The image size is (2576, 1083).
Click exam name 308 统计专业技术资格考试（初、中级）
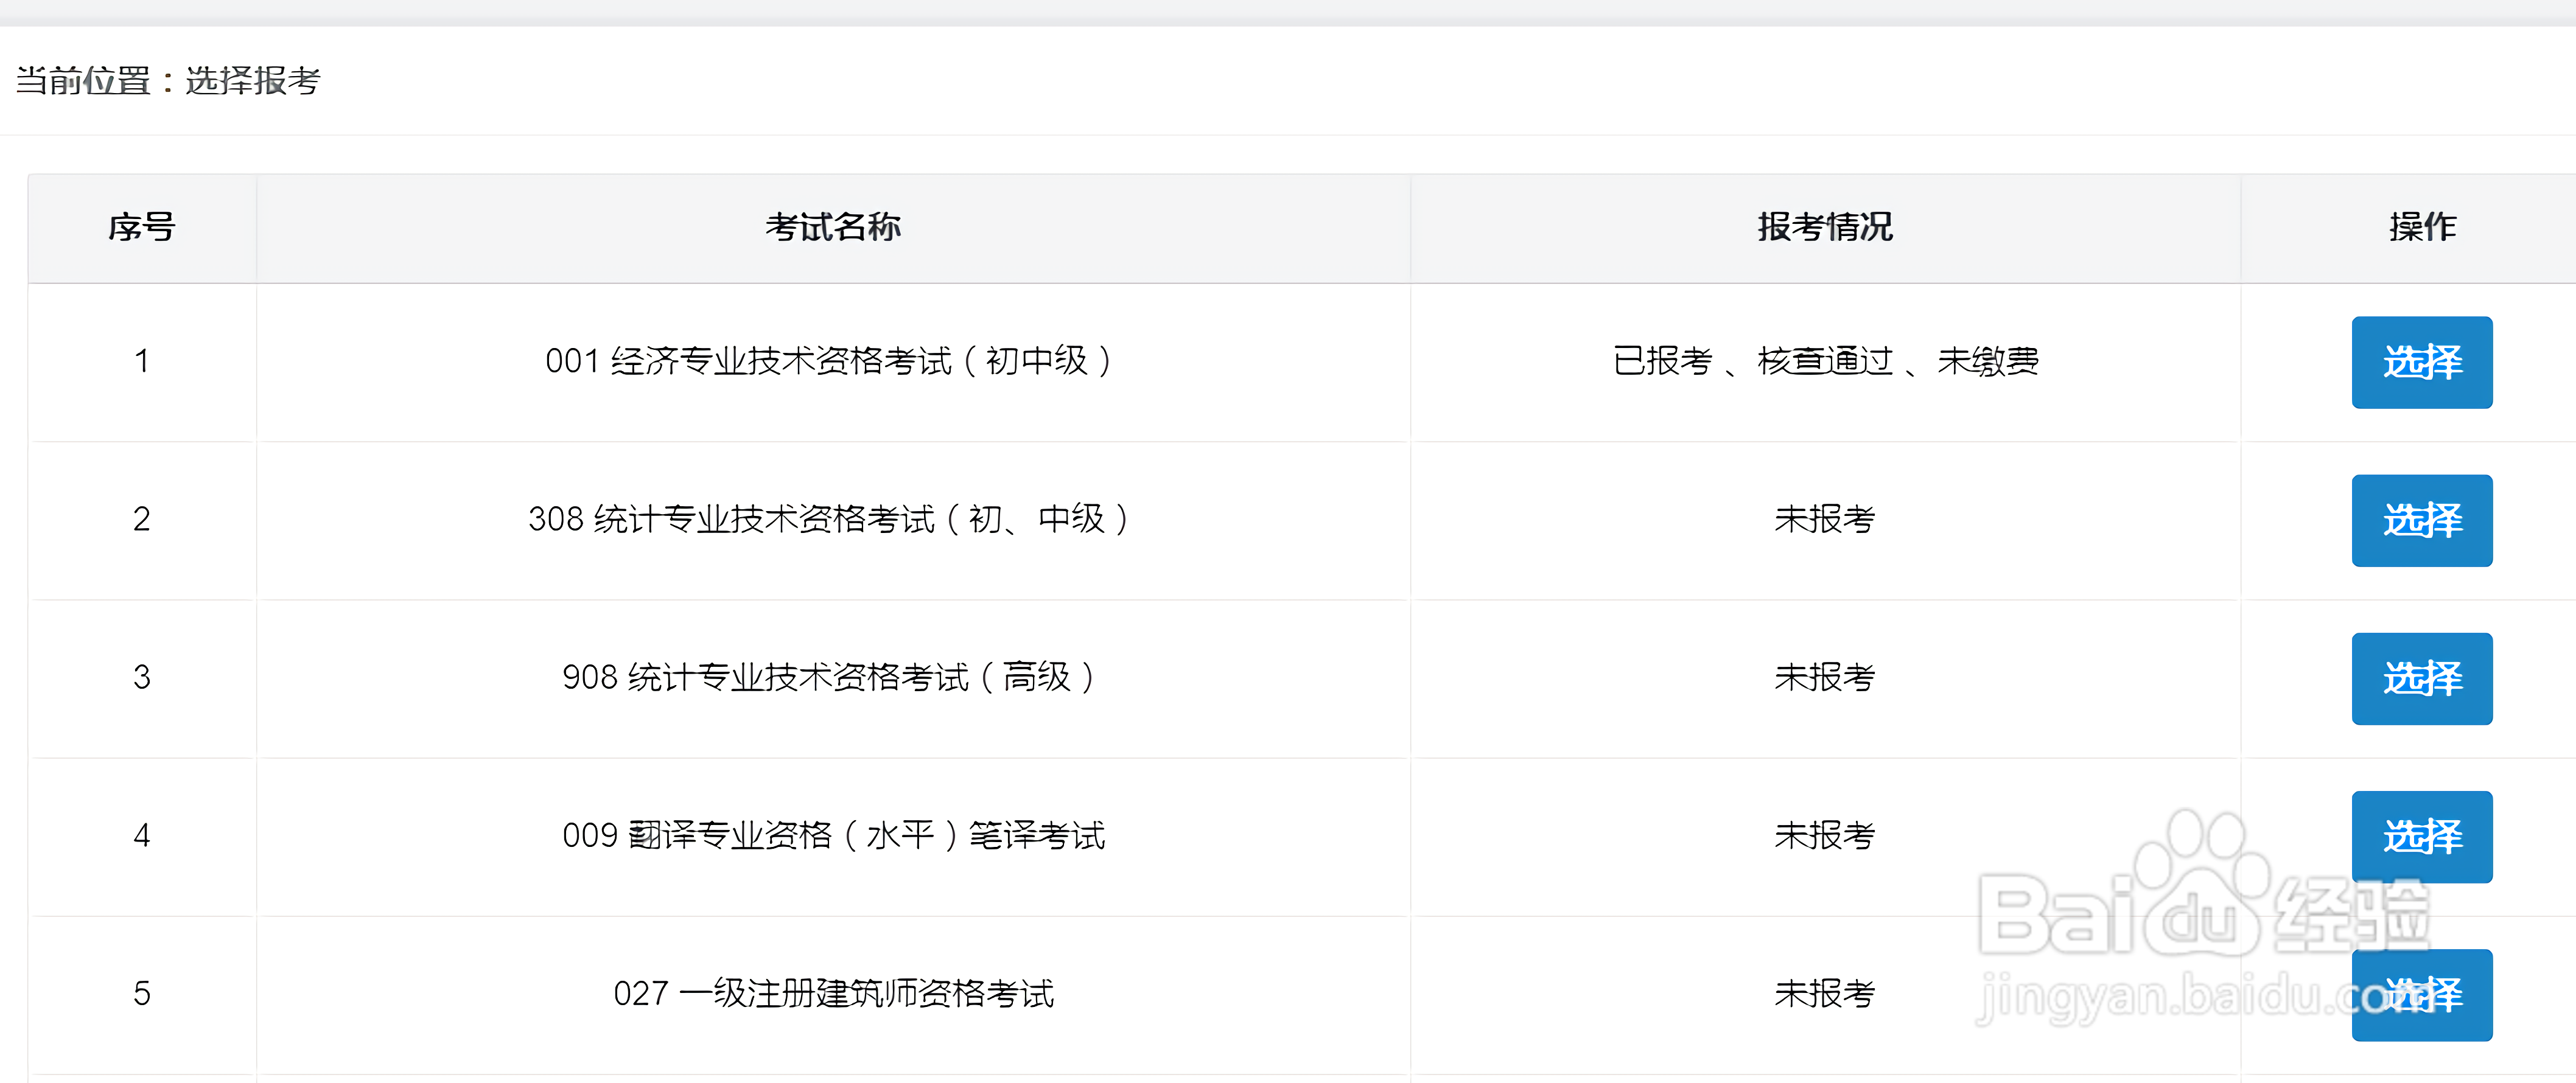tap(828, 519)
